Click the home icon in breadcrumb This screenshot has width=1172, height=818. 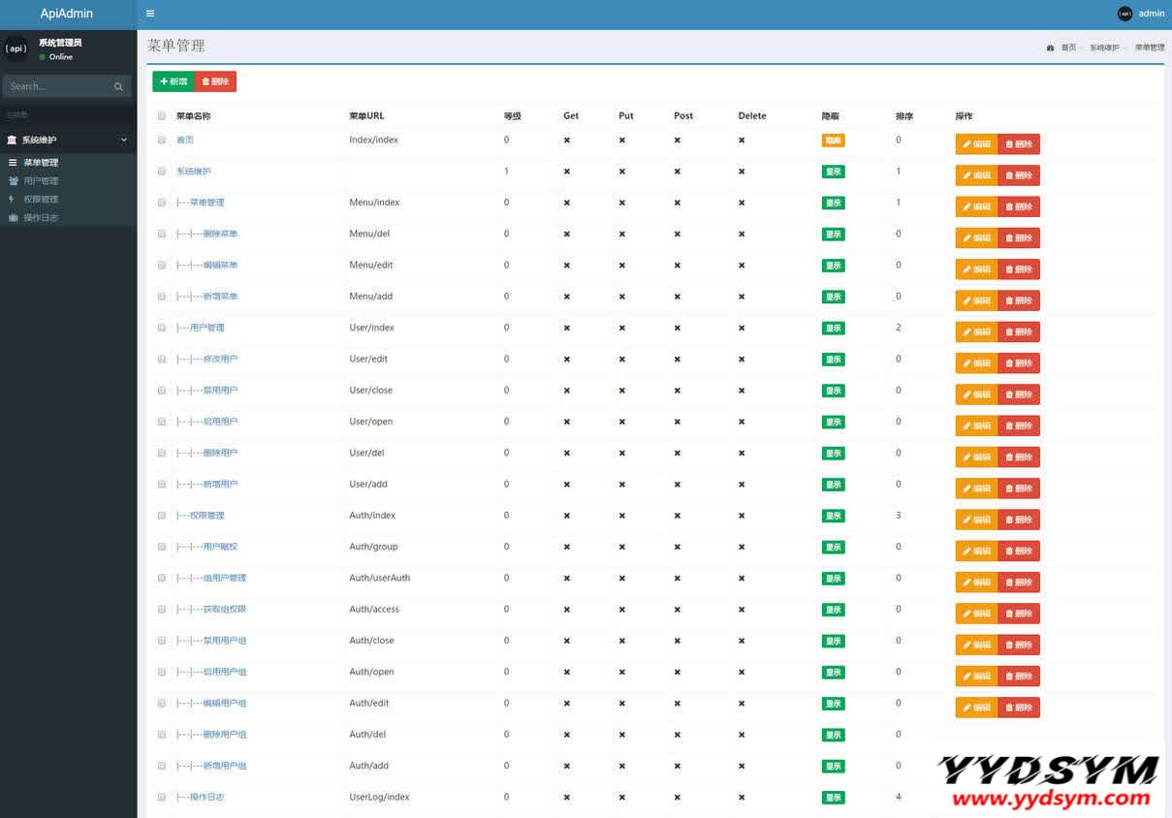1050,47
